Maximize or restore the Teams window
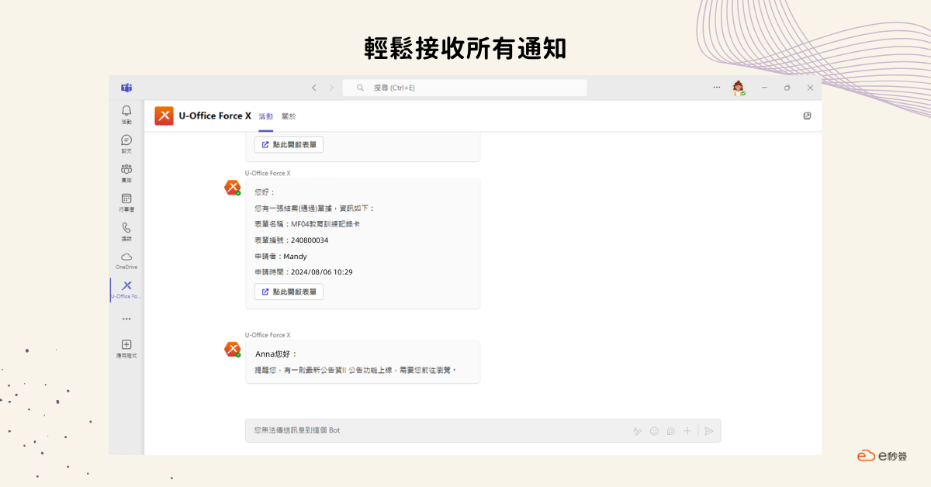The height and width of the screenshot is (487, 931). click(787, 88)
